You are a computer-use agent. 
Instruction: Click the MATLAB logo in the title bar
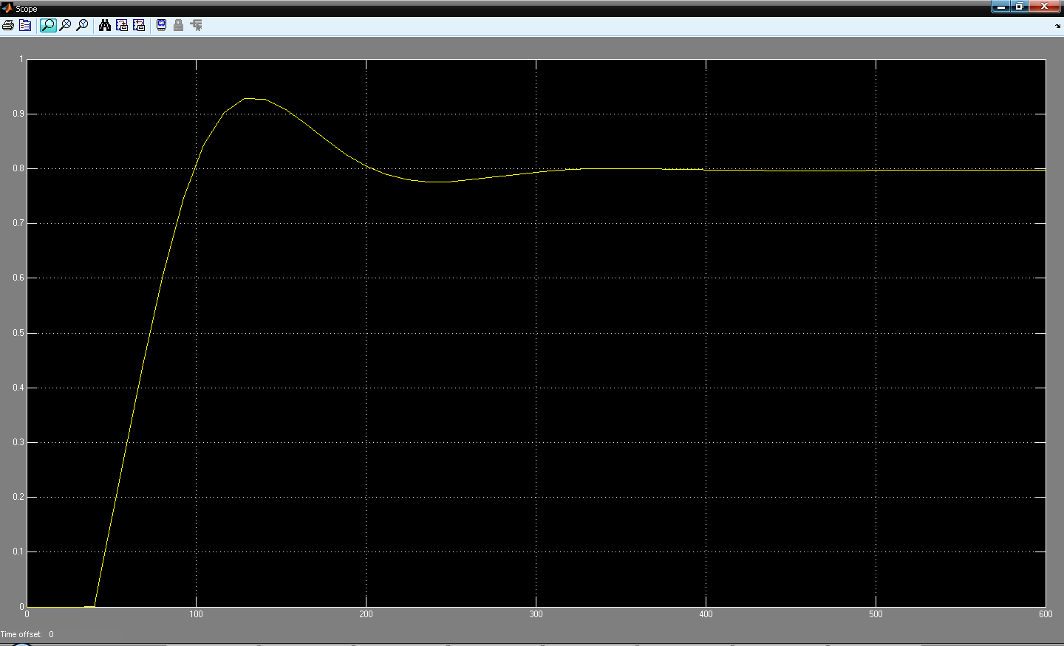[7, 8]
